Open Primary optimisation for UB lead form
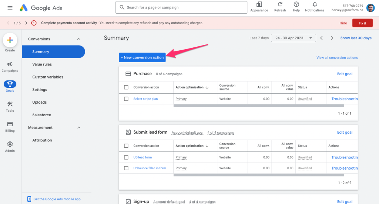This screenshot has height=204, width=379. tap(181, 157)
